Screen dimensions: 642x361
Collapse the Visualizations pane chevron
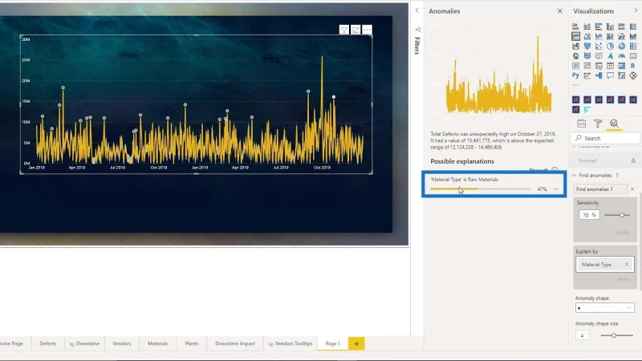(x=636, y=10)
